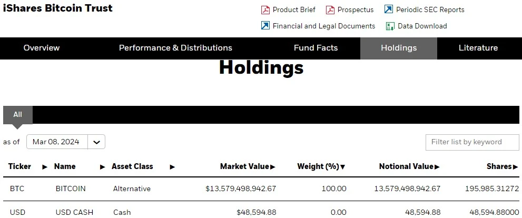522x218 pixels.
Task: Switch to the Overview tab
Action: [42, 48]
